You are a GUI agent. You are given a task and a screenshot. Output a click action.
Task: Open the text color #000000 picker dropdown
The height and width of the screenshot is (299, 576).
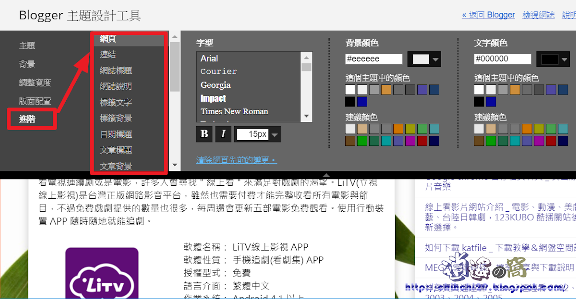coord(553,60)
